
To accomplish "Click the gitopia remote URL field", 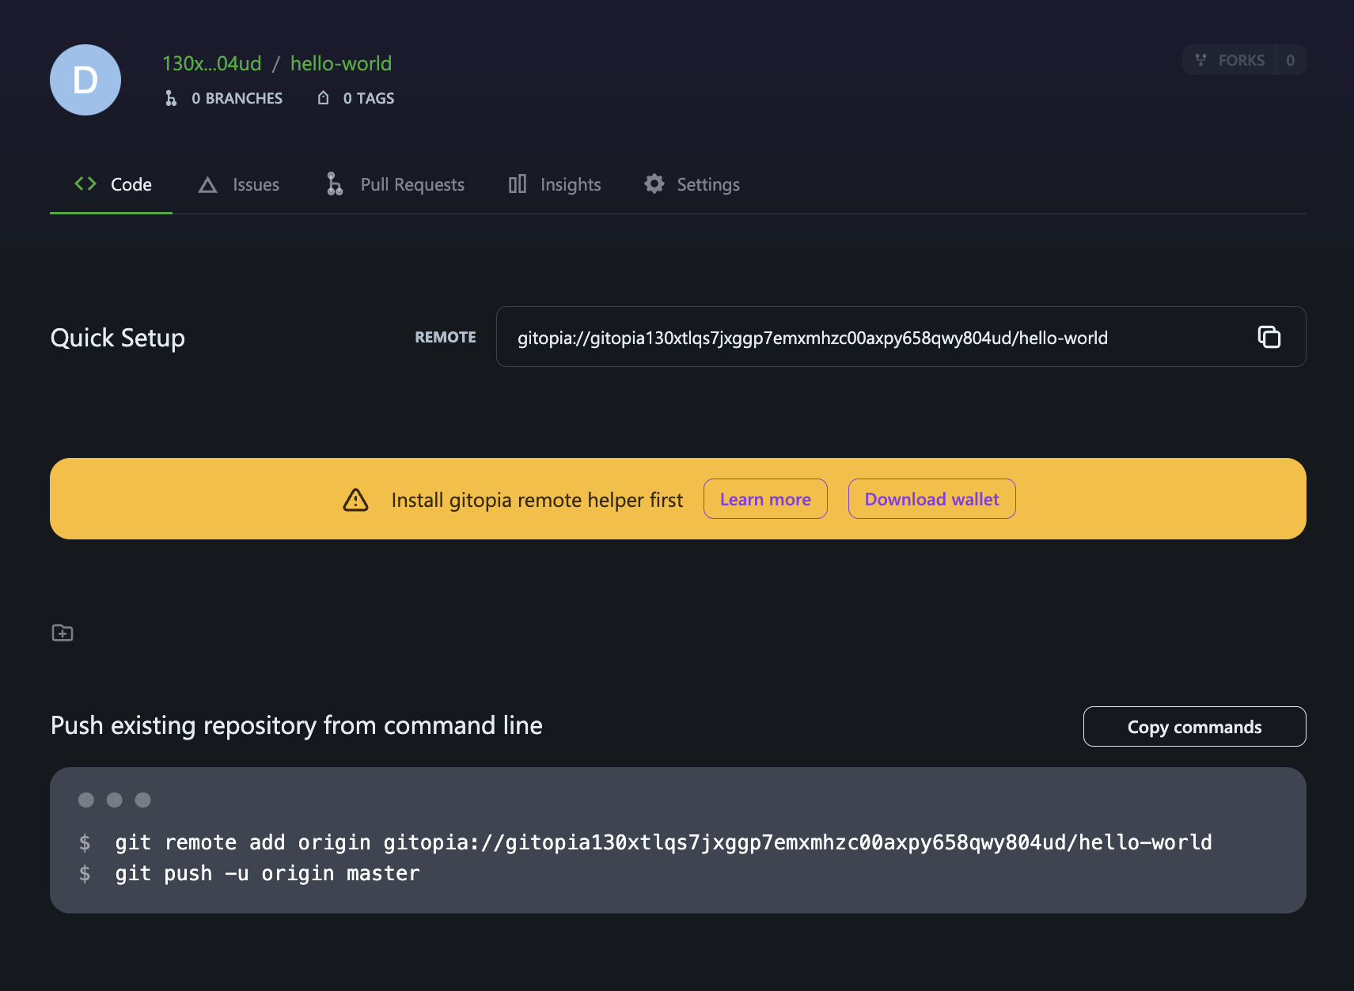I will (x=901, y=337).
